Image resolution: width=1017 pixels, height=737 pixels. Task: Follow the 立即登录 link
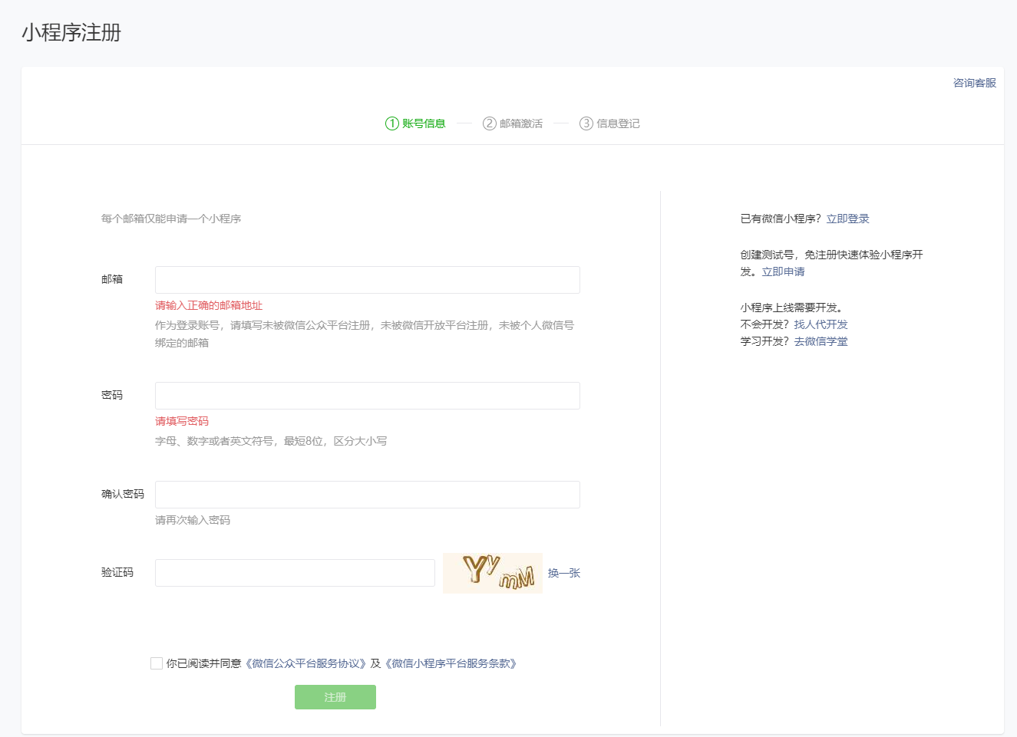[847, 219]
